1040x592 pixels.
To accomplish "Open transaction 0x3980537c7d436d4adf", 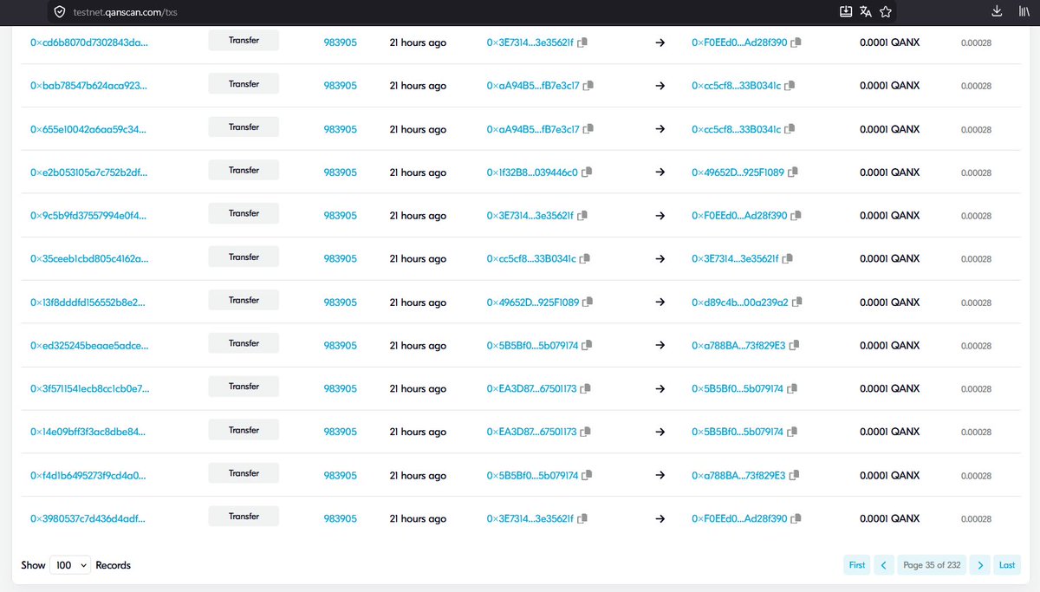I will tap(89, 518).
